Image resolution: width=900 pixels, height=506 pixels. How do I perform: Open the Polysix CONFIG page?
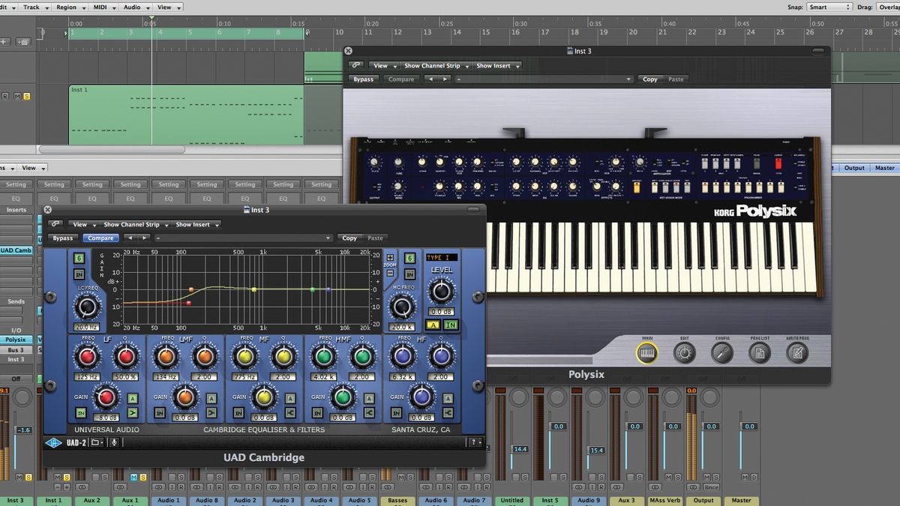(x=722, y=352)
